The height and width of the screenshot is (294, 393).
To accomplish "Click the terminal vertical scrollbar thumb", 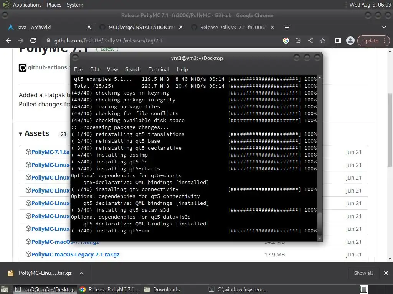I will tap(320, 224).
